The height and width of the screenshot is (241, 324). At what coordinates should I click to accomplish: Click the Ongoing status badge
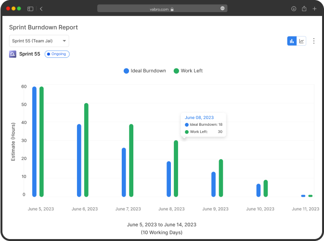pos(57,54)
